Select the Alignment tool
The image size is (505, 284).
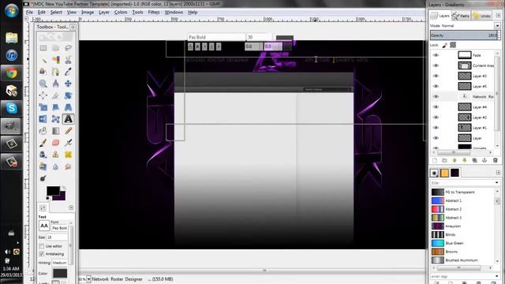43,95
